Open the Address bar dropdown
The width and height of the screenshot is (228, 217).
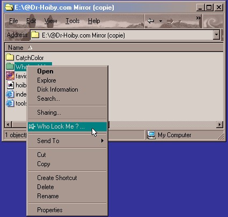[x=216, y=35]
